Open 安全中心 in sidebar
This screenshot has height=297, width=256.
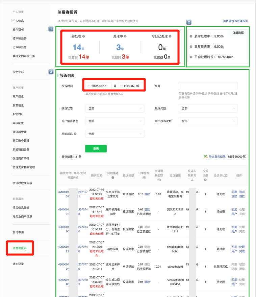pyautogui.click(x=18, y=72)
